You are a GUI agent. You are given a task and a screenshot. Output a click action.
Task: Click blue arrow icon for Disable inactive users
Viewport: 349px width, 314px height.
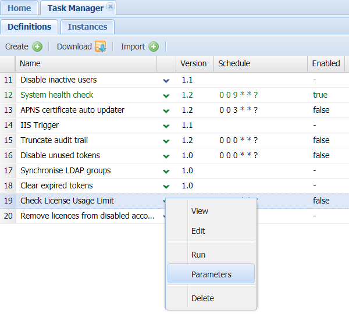pyautogui.click(x=166, y=80)
